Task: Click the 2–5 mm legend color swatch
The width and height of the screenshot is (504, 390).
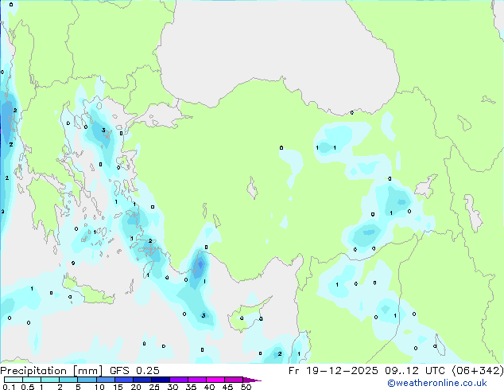Action: click(x=68, y=380)
